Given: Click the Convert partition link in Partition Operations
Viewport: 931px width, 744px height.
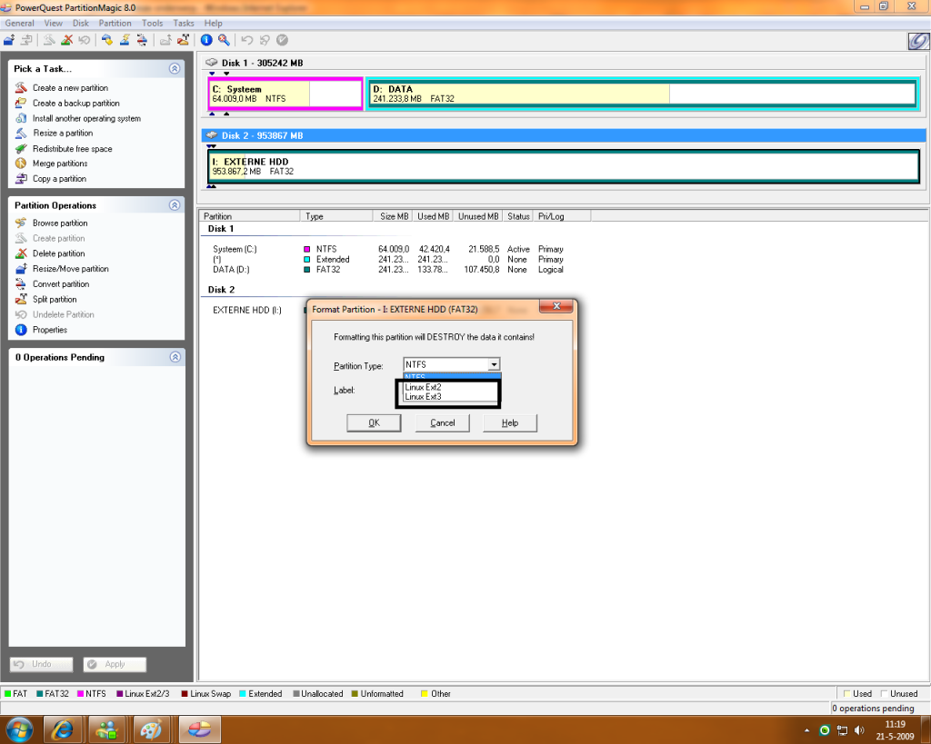Looking at the screenshot, I should point(61,284).
